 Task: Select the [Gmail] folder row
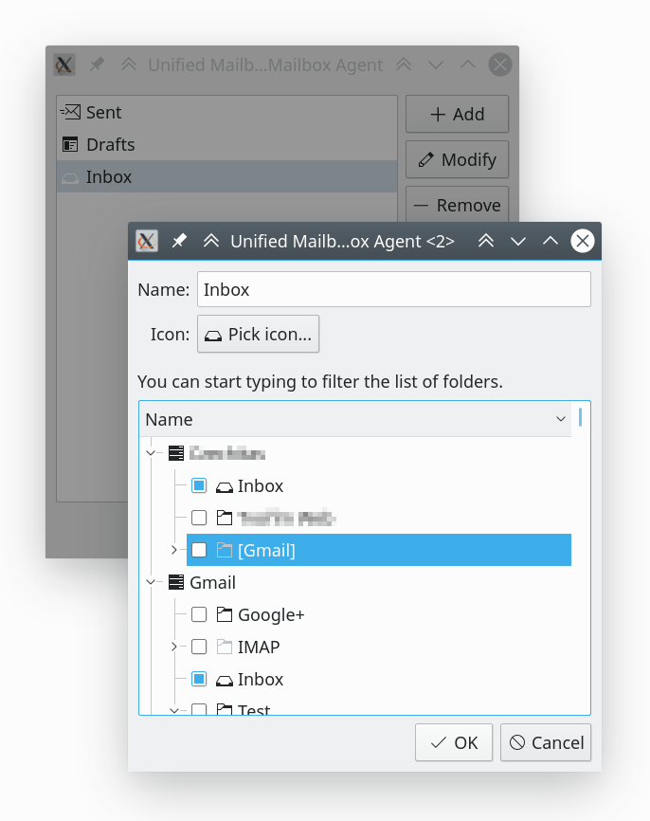click(x=379, y=550)
